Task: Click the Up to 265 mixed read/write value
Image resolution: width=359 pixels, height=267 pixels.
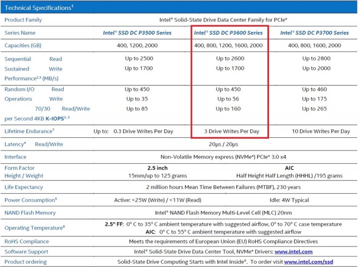Action: [x=314, y=109]
